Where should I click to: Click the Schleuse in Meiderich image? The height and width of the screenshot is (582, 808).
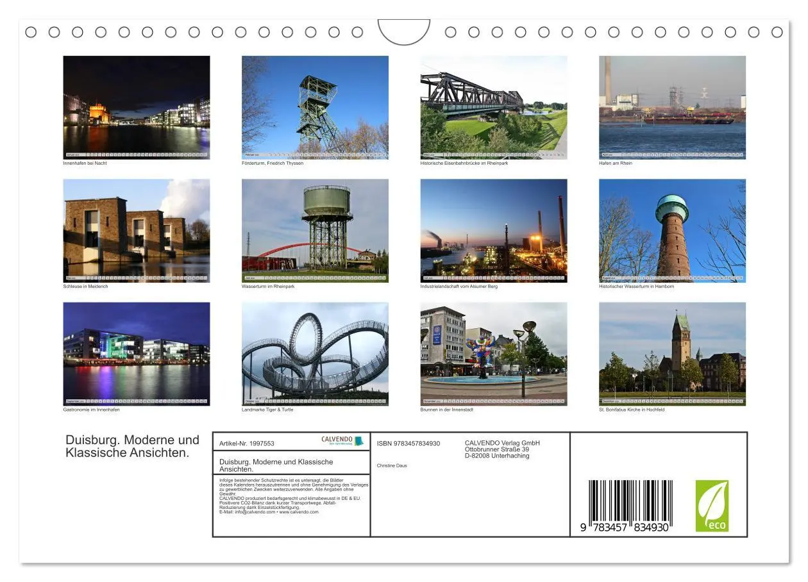[x=136, y=231]
